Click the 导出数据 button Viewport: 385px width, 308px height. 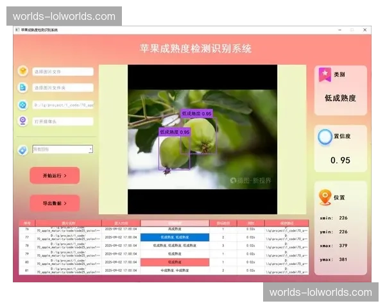(x=55, y=203)
